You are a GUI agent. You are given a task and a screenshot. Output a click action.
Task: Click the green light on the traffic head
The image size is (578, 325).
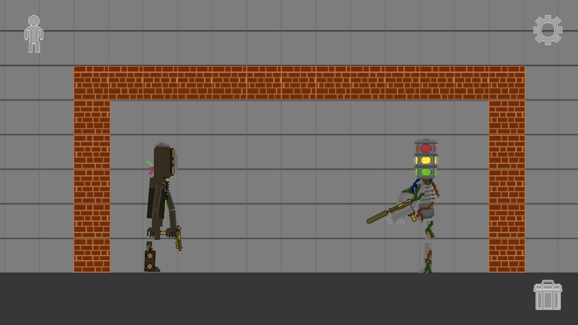[x=426, y=172]
